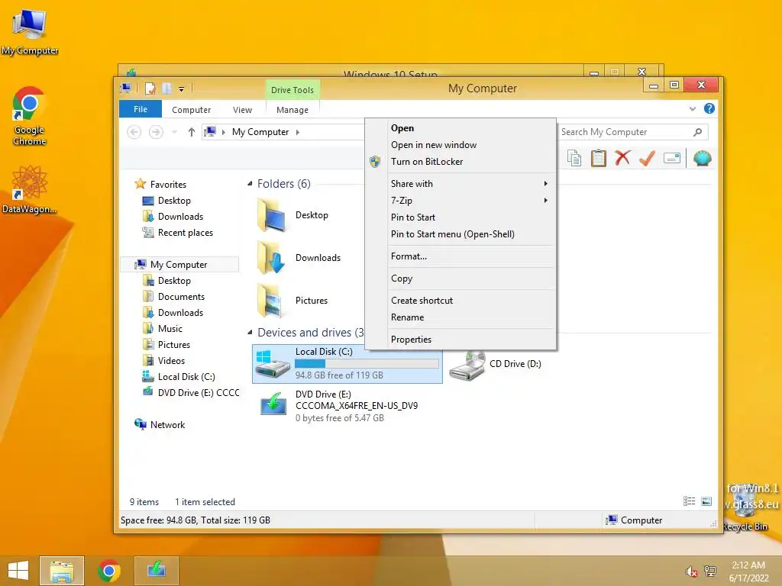Viewport: 782px width, 586px height.
Task: Click the New folder quick access icon
Action: tap(167, 89)
